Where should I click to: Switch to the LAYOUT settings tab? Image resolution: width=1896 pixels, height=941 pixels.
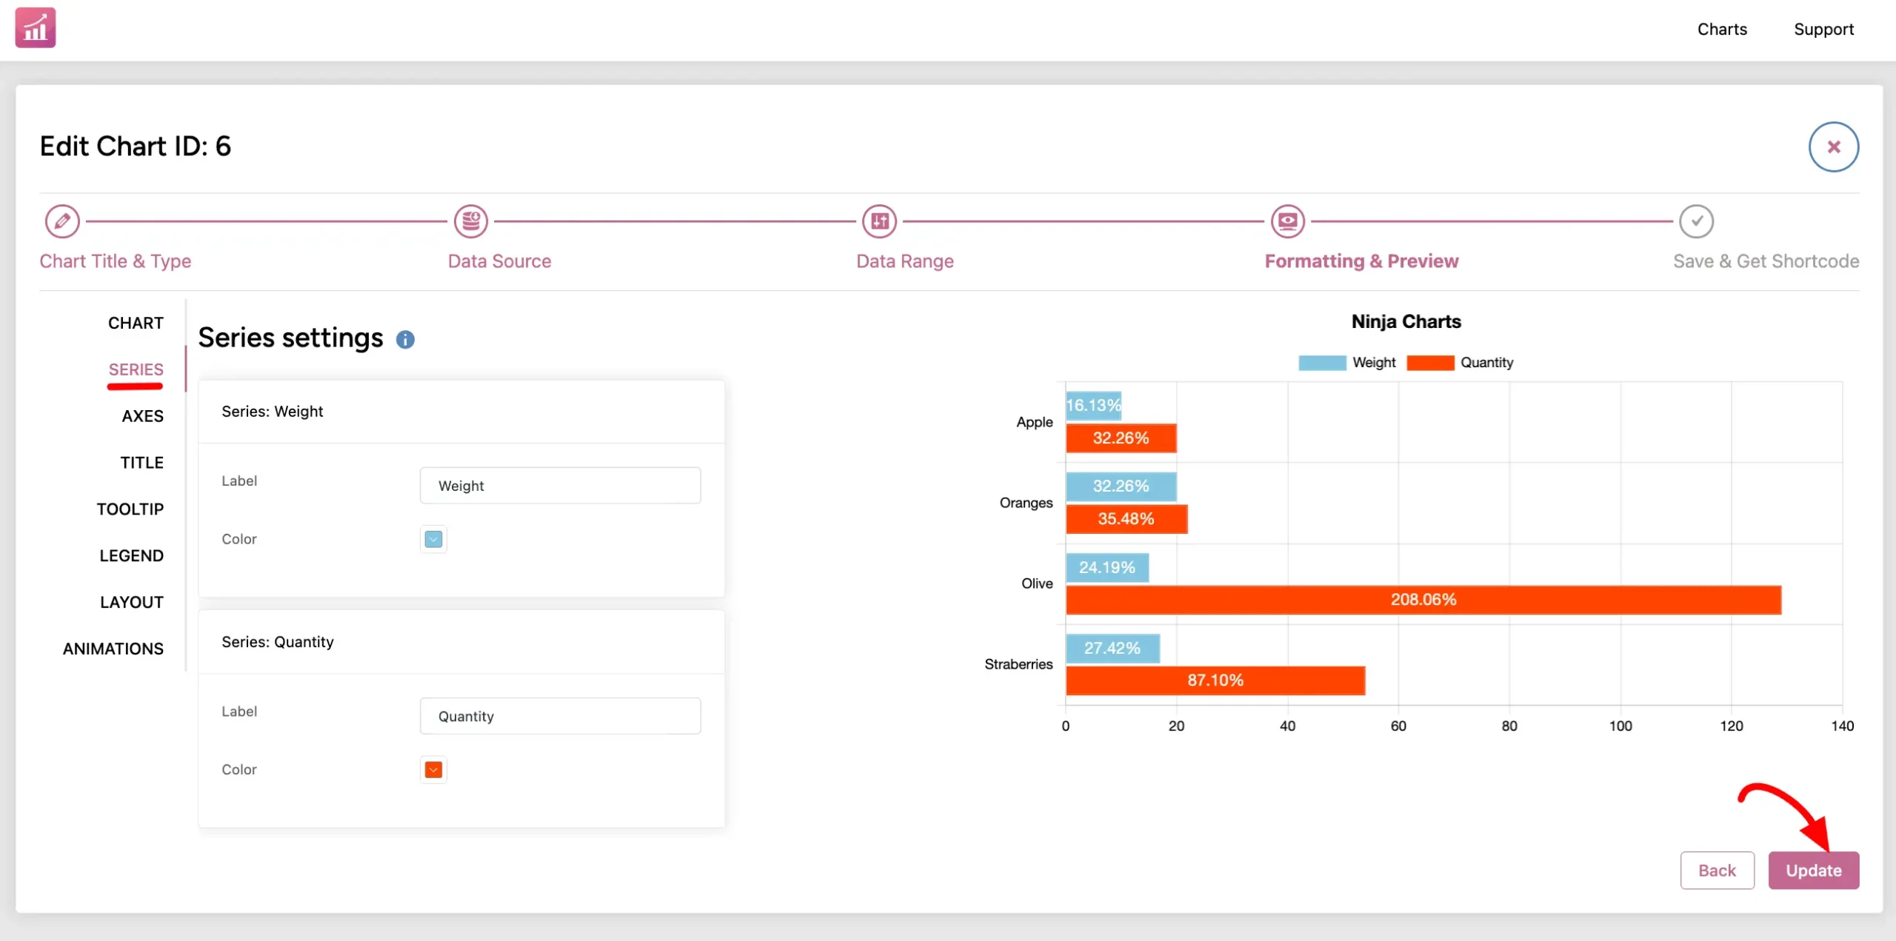point(131,603)
